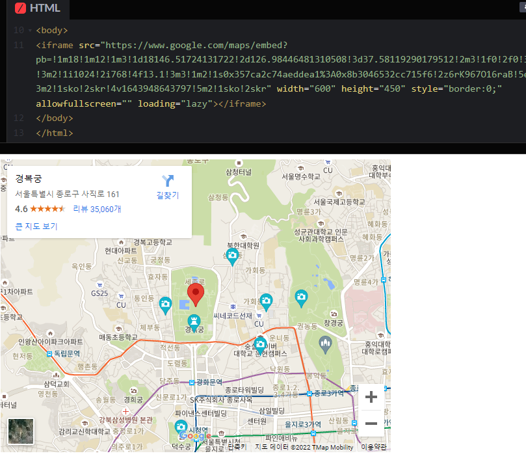Screen dimensions: 526x460
Task: Click the 이용약관 terms link
Action: (x=373, y=447)
